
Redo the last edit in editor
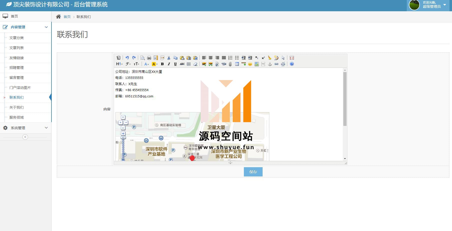tap(134, 58)
